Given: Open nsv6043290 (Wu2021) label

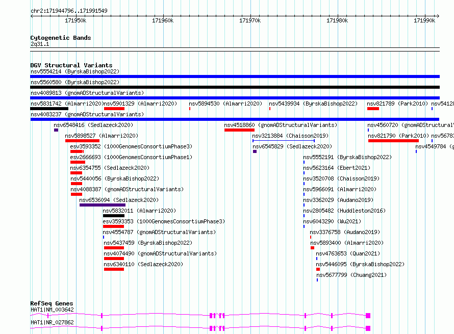Looking at the screenshot, I should 332,221.
